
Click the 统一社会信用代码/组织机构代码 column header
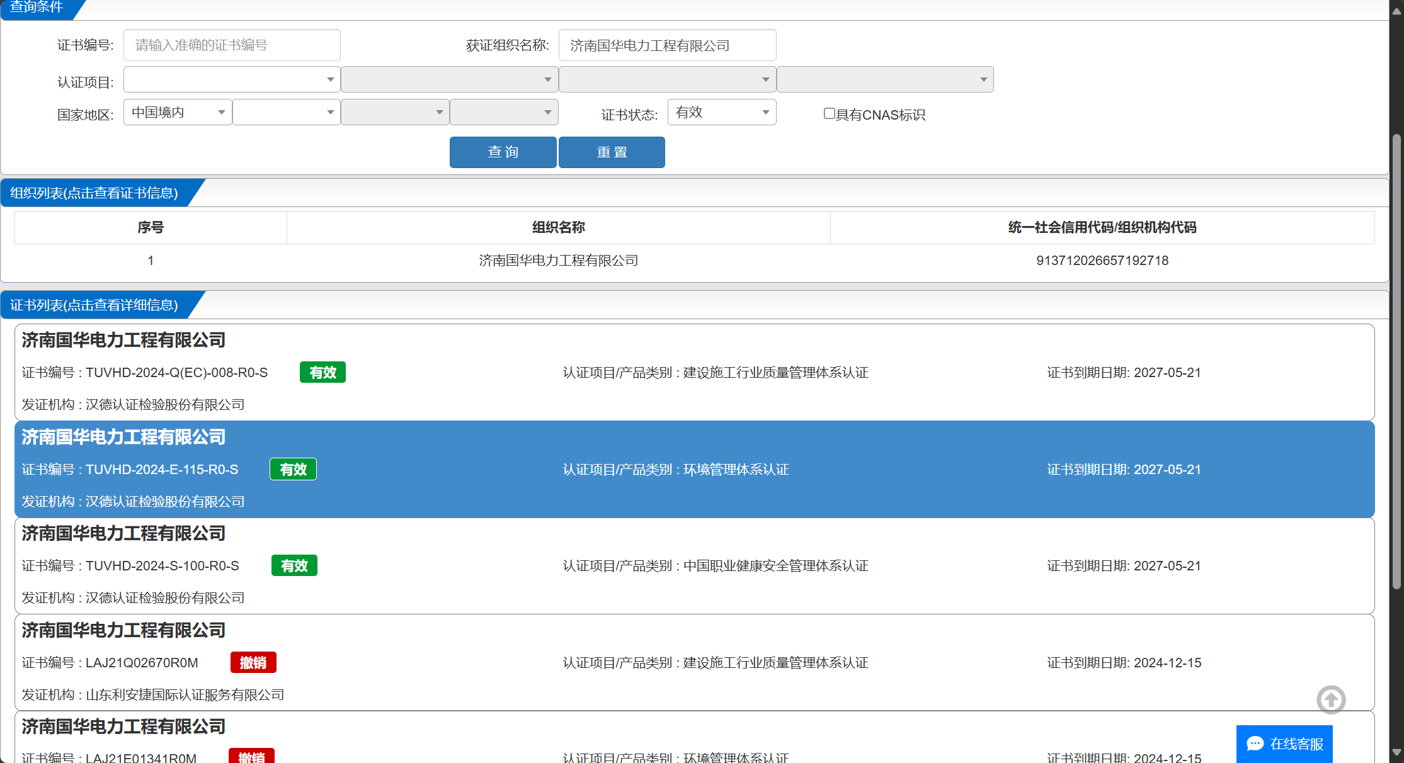click(x=1102, y=227)
